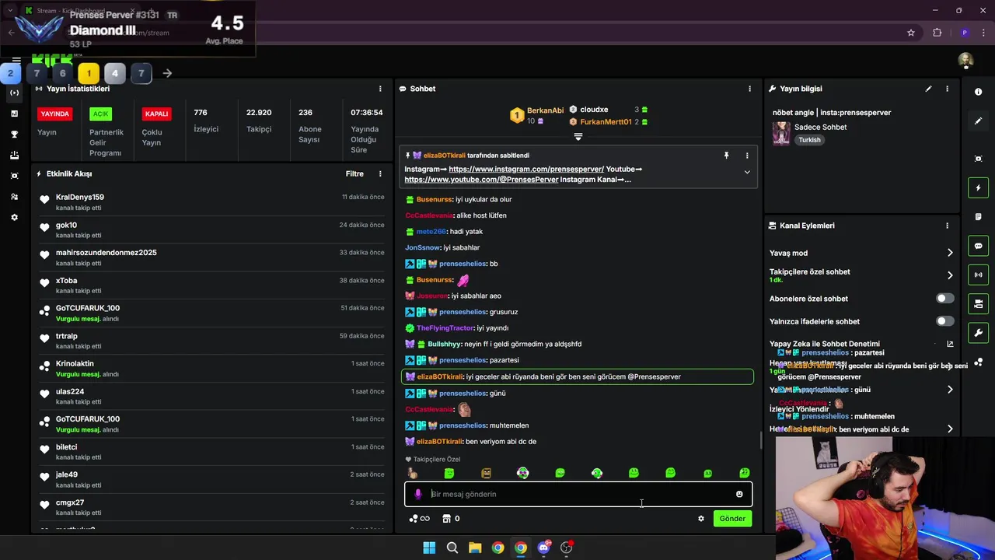Open Chrome extensions puzzle icon
This screenshot has width=995, height=560.
point(937,33)
